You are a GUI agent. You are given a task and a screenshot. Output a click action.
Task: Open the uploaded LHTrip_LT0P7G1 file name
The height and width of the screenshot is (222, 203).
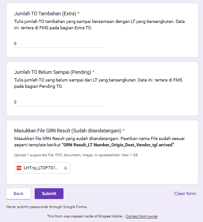tap(41, 168)
